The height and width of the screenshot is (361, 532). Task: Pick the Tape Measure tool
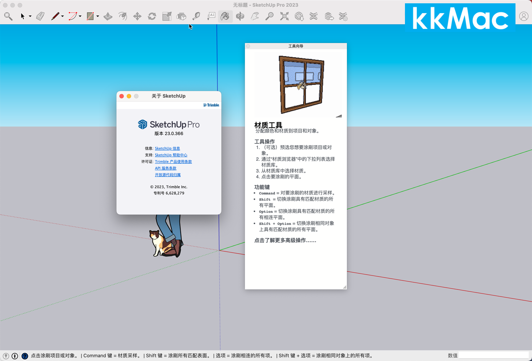196,16
